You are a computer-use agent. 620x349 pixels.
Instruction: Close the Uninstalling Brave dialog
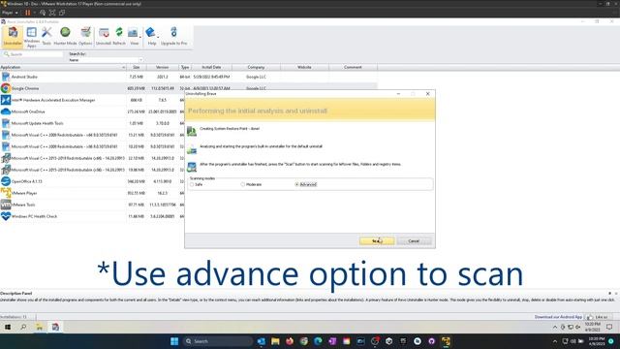point(428,94)
